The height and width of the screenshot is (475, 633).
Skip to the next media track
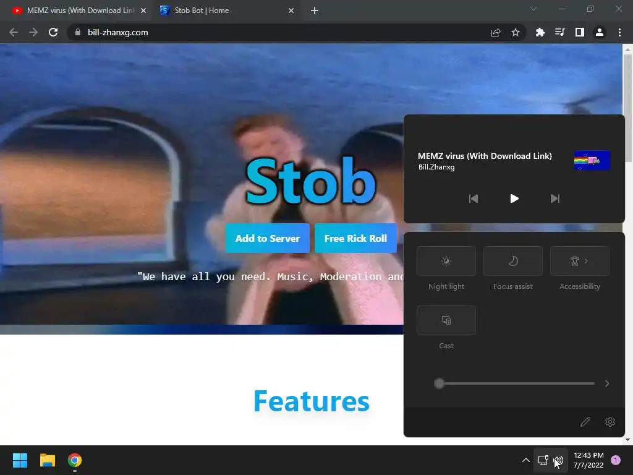[x=555, y=199]
